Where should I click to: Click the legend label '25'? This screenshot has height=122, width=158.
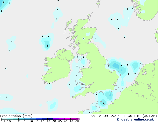tap(48, 121)
